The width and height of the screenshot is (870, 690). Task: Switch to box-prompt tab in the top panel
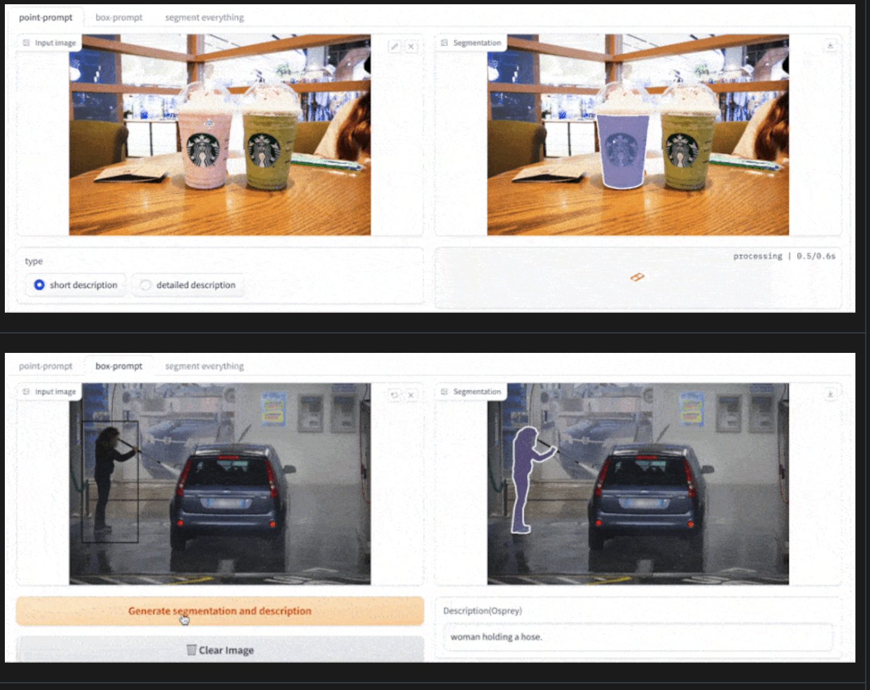118,18
